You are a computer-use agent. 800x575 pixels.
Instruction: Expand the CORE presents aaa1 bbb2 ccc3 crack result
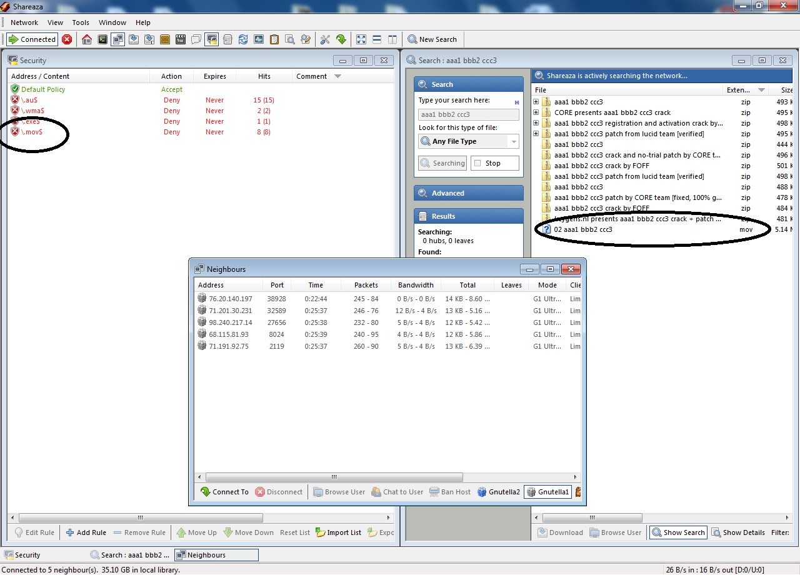(x=536, y=112)
